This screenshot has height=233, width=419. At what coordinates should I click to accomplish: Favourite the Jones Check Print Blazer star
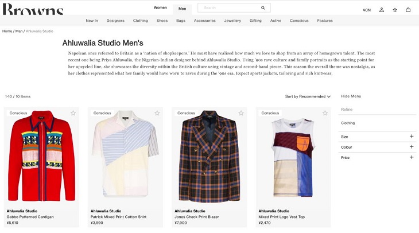pos(241,113)
